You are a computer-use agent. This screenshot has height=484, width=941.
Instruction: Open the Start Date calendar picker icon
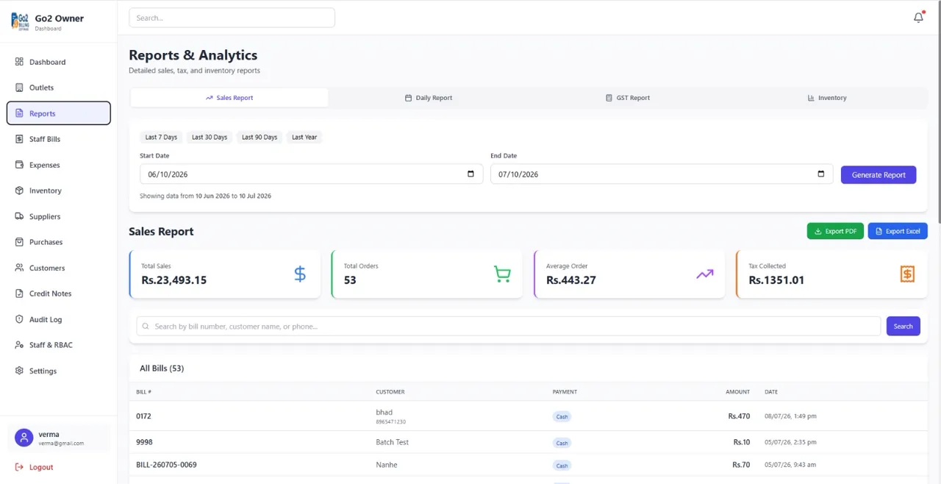coord(470,174)
